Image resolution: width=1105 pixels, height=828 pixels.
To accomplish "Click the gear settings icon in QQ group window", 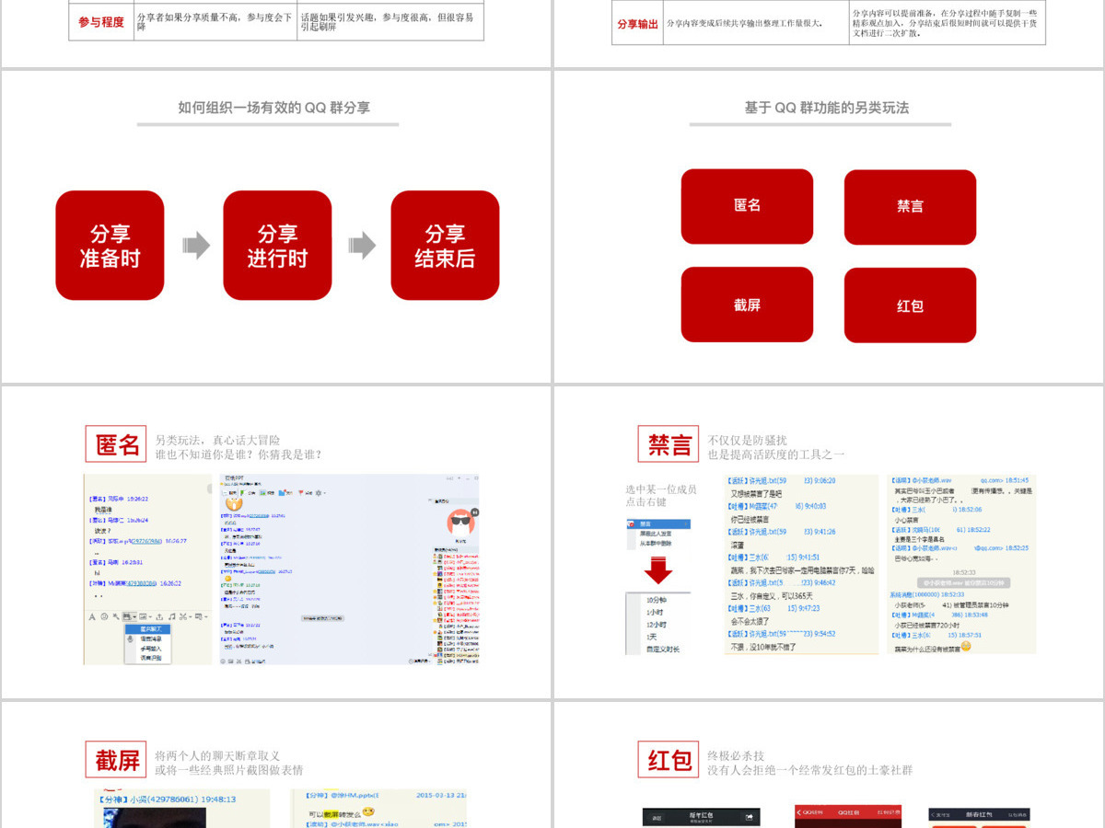I will click(319, 493).
